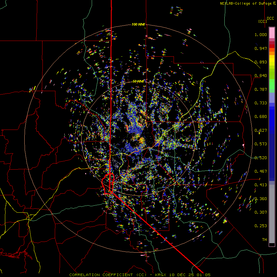Click the 0.947 legend value
This screenshot has width=277, height=277.
261,48
